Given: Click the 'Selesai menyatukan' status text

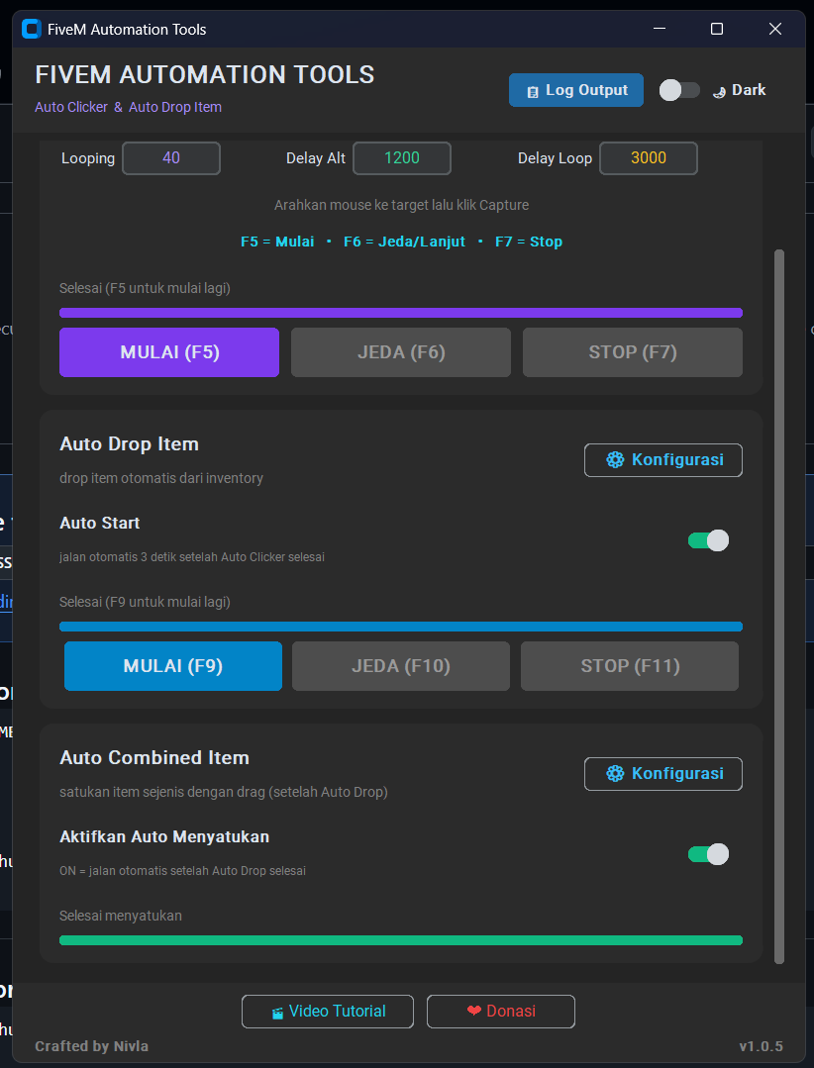Looking at the screenshot, I should tap(121, 916).
